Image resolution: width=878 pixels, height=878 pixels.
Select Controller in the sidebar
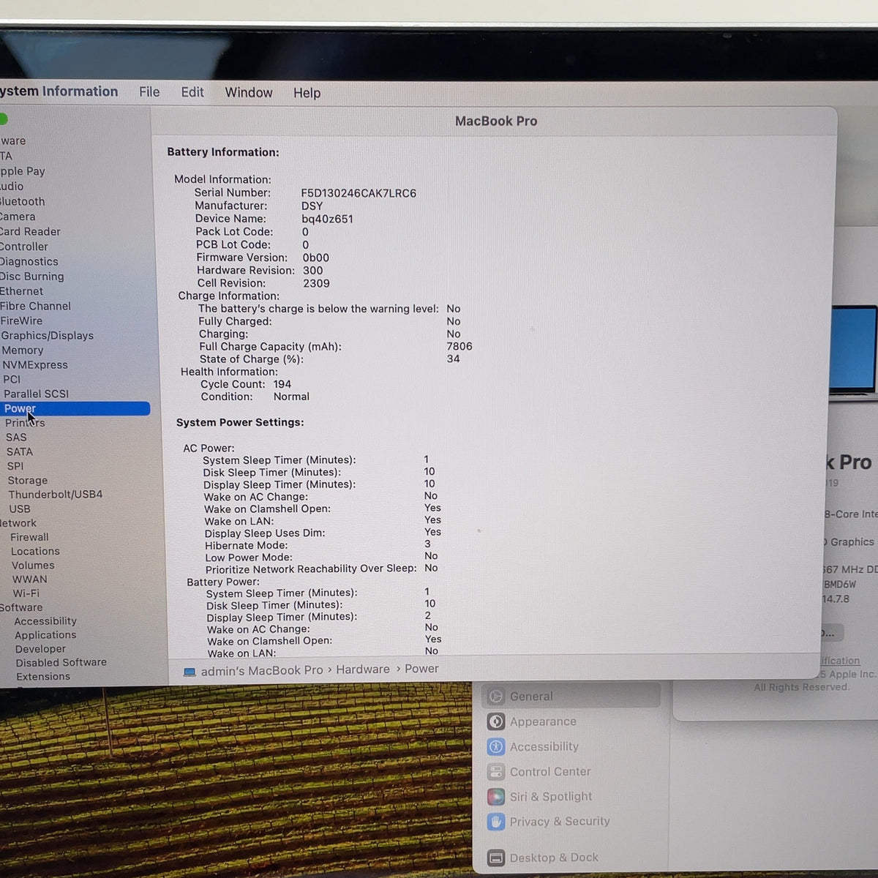[x=24, y=247]
